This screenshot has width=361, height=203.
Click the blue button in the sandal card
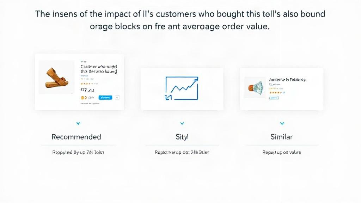105,98
